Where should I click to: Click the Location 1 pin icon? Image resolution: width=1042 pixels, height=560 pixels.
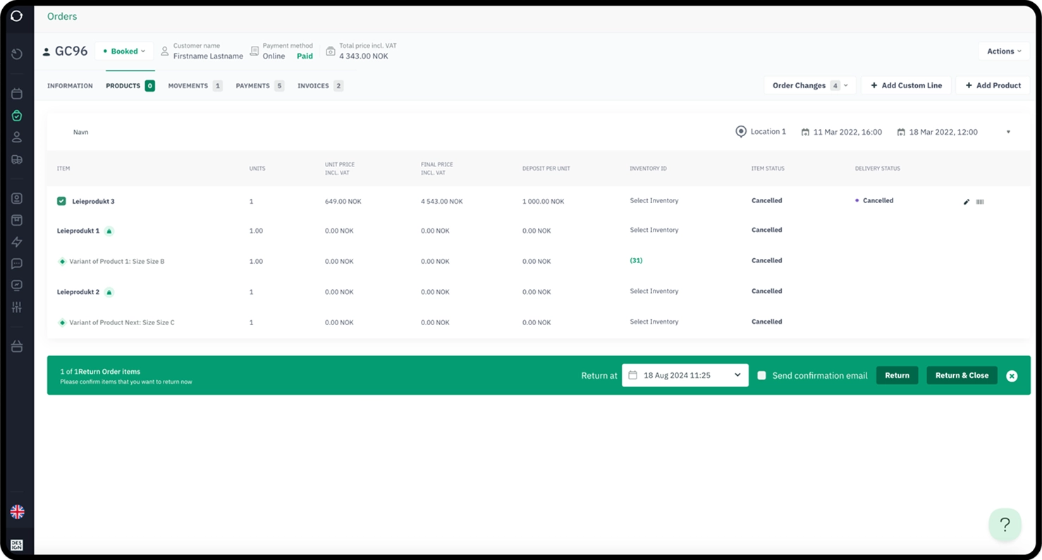coord(741,132)
